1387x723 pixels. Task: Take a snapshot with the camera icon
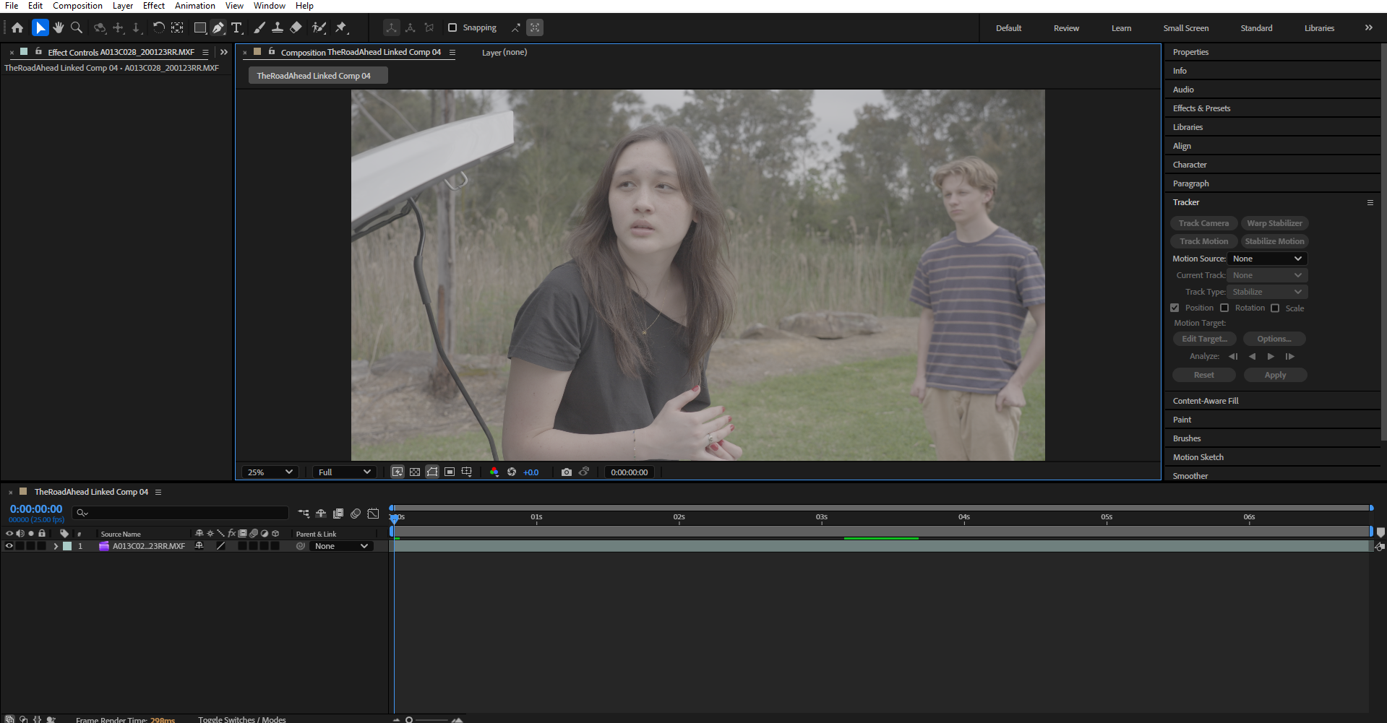pos(566,472)
